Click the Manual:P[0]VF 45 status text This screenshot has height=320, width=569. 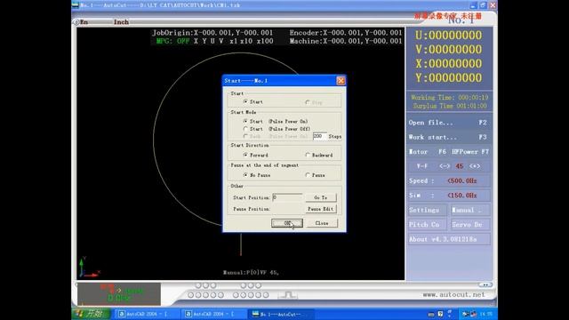(251, 273)
